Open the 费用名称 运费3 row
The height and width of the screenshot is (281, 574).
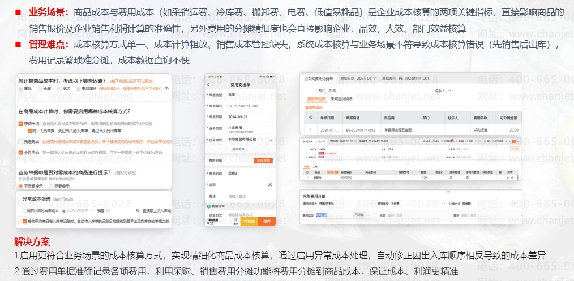coord(240,173)
